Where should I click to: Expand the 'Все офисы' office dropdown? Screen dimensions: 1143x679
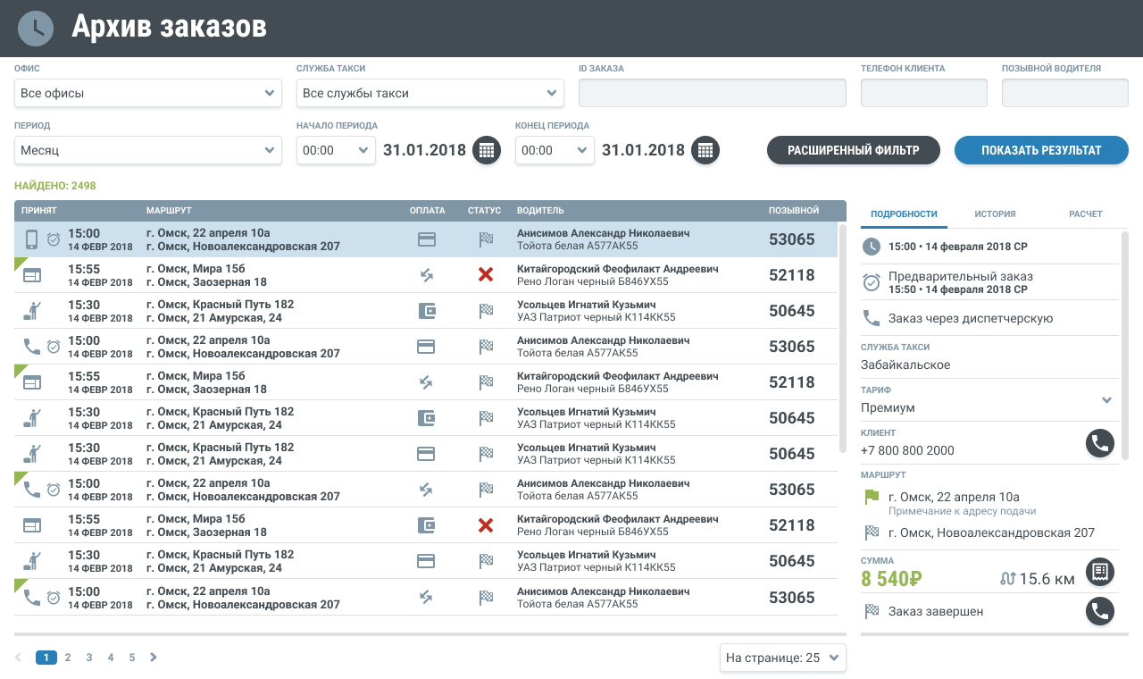(148, 93)
